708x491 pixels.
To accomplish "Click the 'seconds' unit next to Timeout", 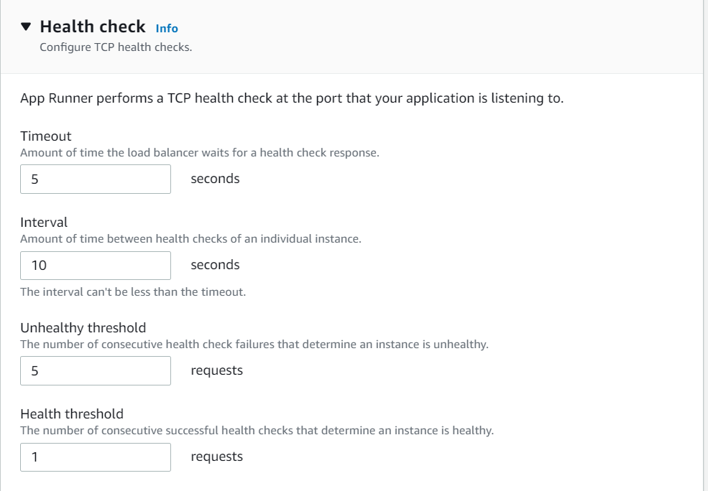I will click(215, 179).
